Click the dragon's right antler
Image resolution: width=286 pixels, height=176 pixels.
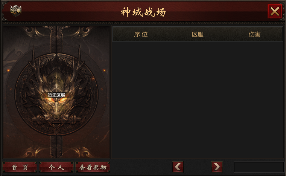[78, 63]
